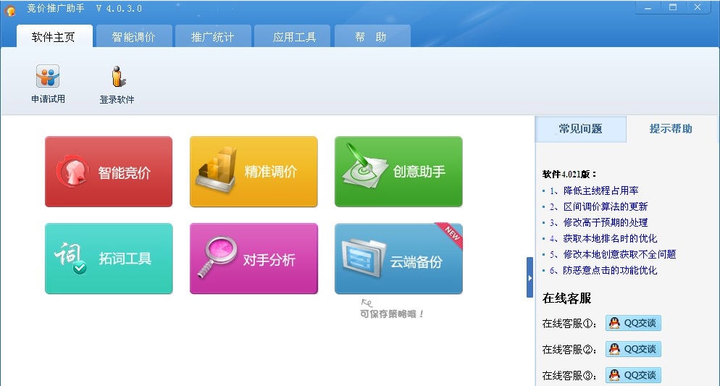
Task: Switch to the 推广统计 tab
Action: (x=213, y=36)
